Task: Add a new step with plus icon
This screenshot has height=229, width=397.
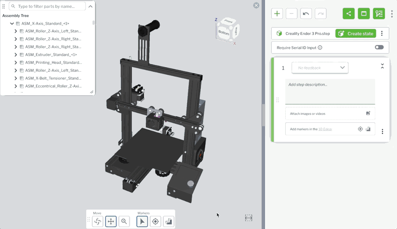Action: pos(277,13)
